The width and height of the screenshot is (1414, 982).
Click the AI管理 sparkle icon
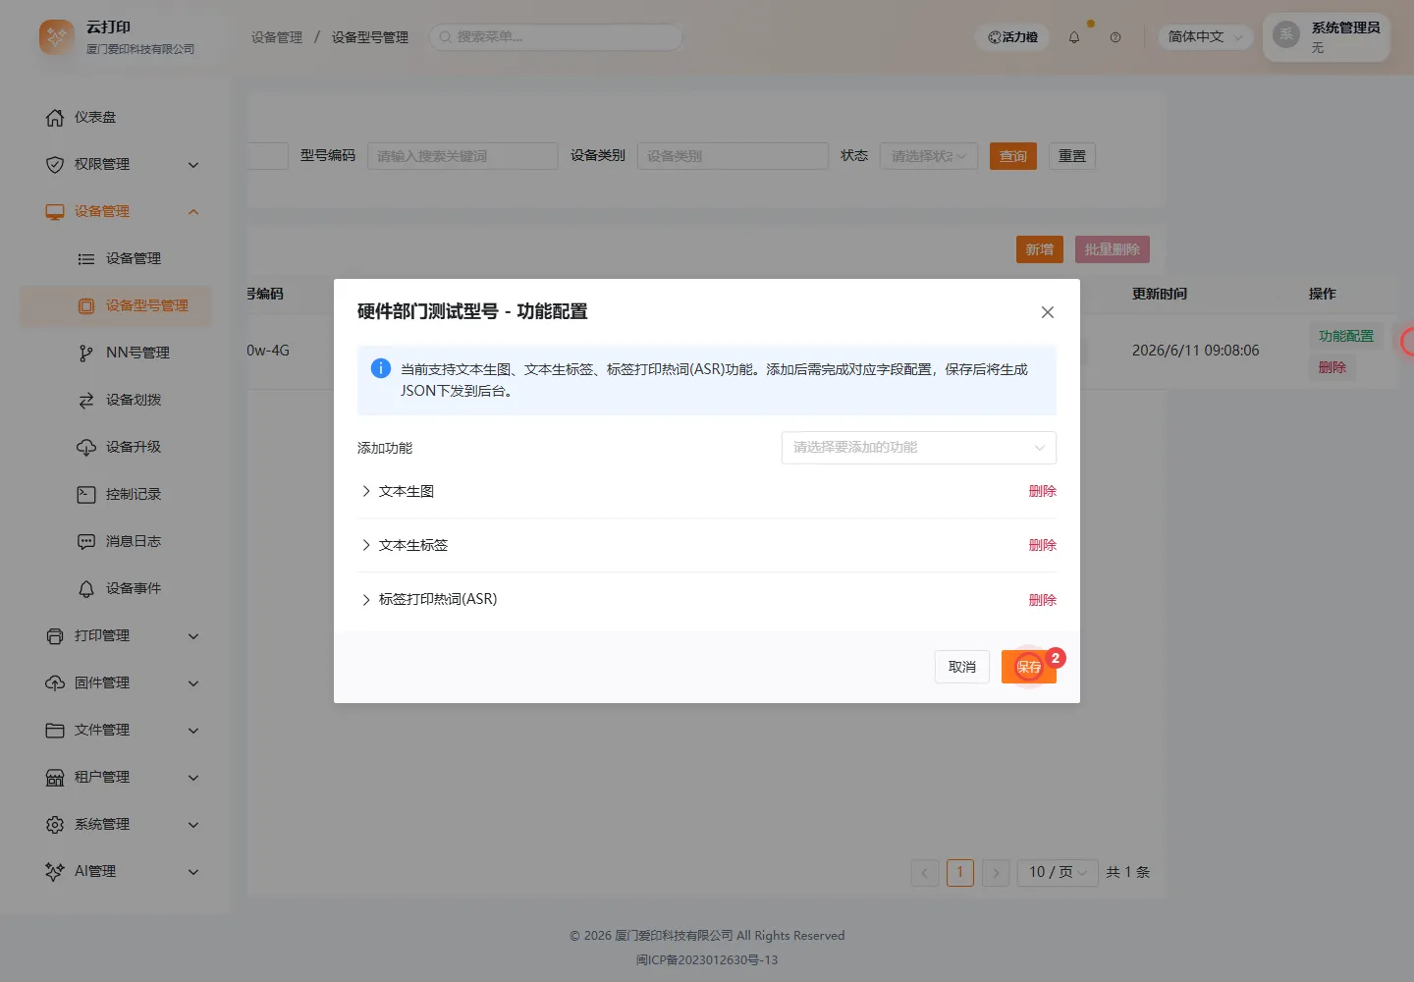[55, 872]
